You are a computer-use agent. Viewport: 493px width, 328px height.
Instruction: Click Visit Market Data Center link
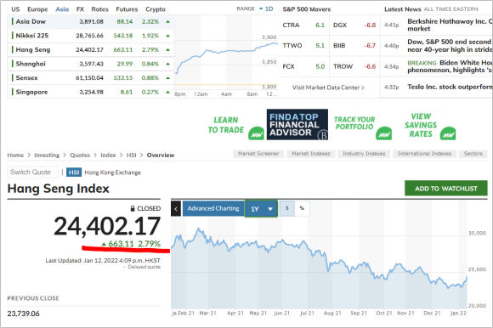tap(328, 88)
